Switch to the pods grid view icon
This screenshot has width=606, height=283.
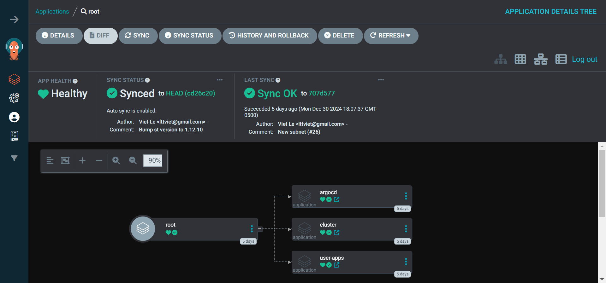pos(520,59)
